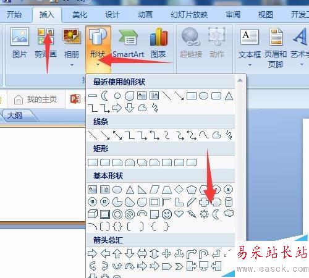Select right triangle in 基本形状

pos(142,190)
